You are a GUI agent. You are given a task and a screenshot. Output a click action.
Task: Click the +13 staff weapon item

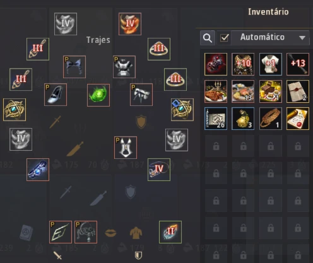298,64
